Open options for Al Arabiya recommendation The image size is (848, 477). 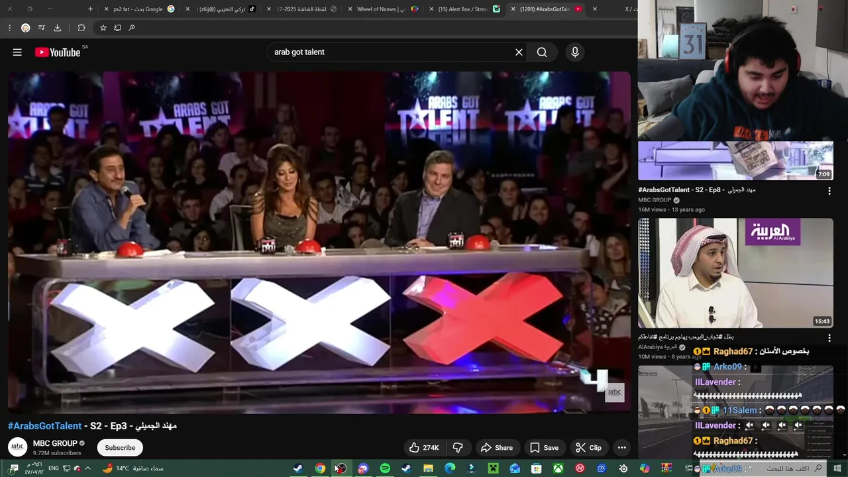pos(829,338)
